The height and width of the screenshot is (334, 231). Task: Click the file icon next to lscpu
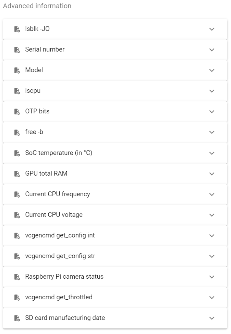(x=17, y=91)
